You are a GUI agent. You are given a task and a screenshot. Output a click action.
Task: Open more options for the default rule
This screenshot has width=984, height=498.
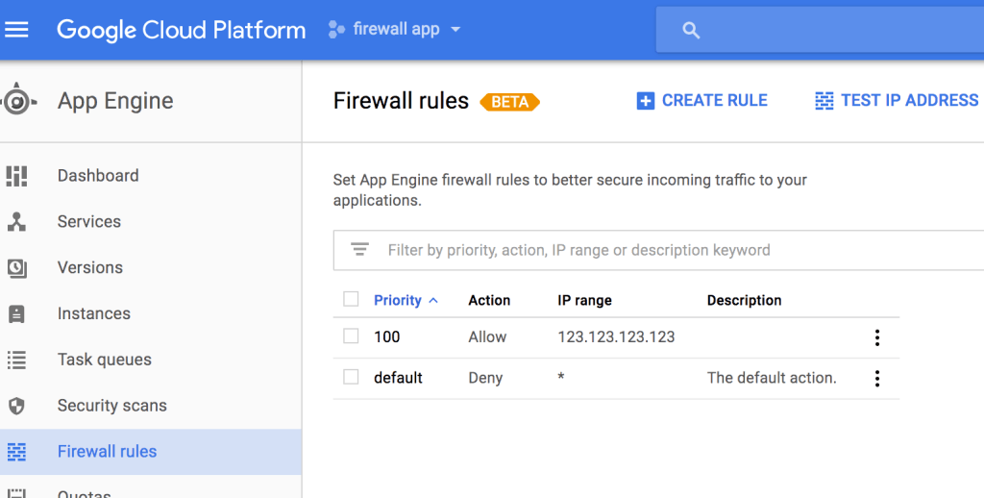point(876,379)
